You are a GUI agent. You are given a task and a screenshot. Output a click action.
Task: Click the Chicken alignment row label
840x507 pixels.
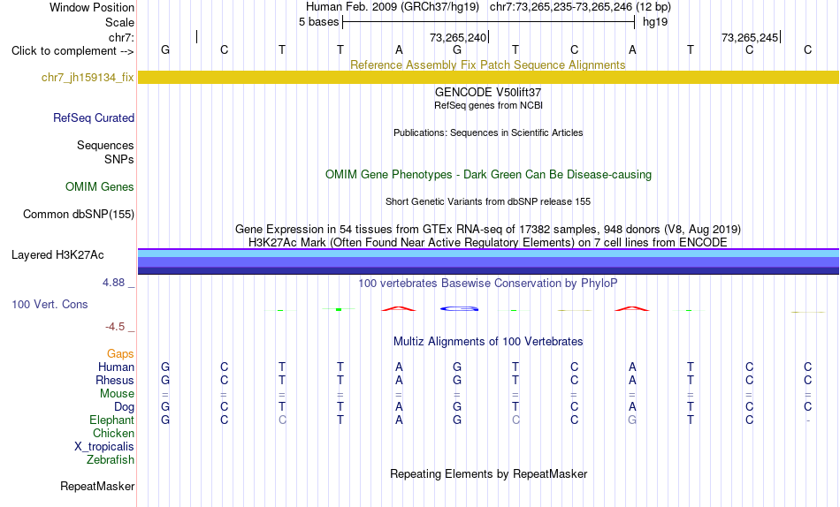(113, 433)
